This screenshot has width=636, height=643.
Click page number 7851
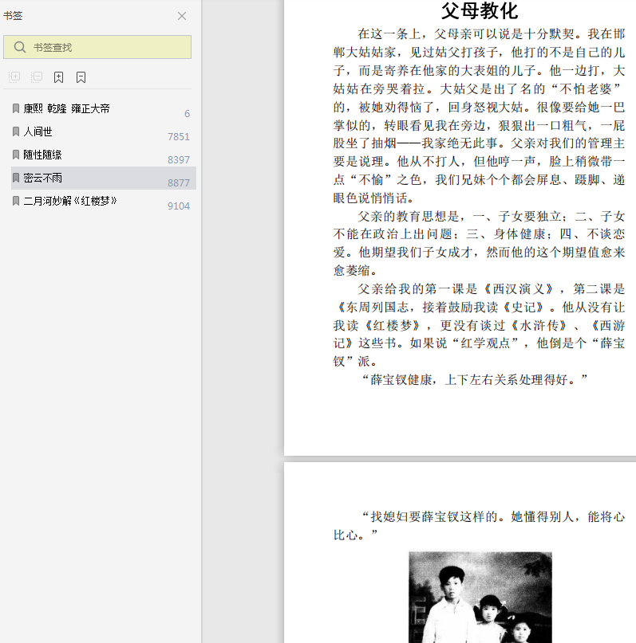pyautogui.click(x=179, y=136)
